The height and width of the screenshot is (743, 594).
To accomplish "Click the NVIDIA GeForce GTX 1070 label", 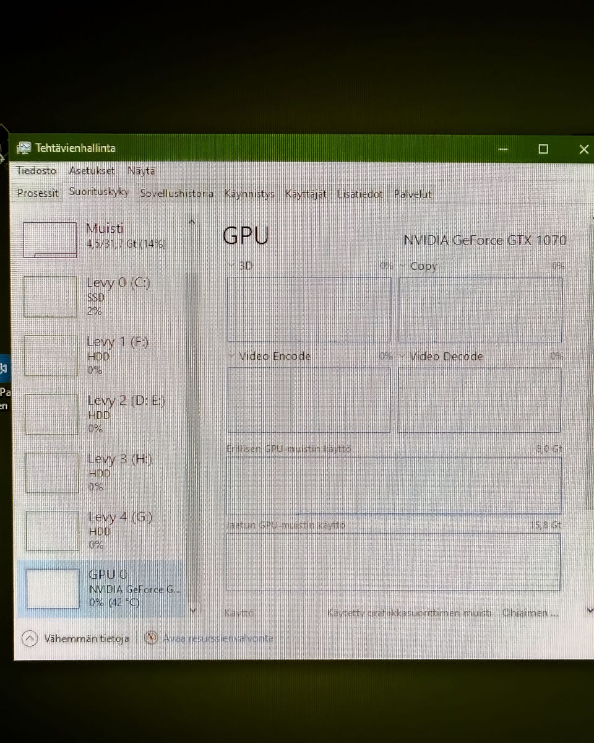I will coord(485,240).
